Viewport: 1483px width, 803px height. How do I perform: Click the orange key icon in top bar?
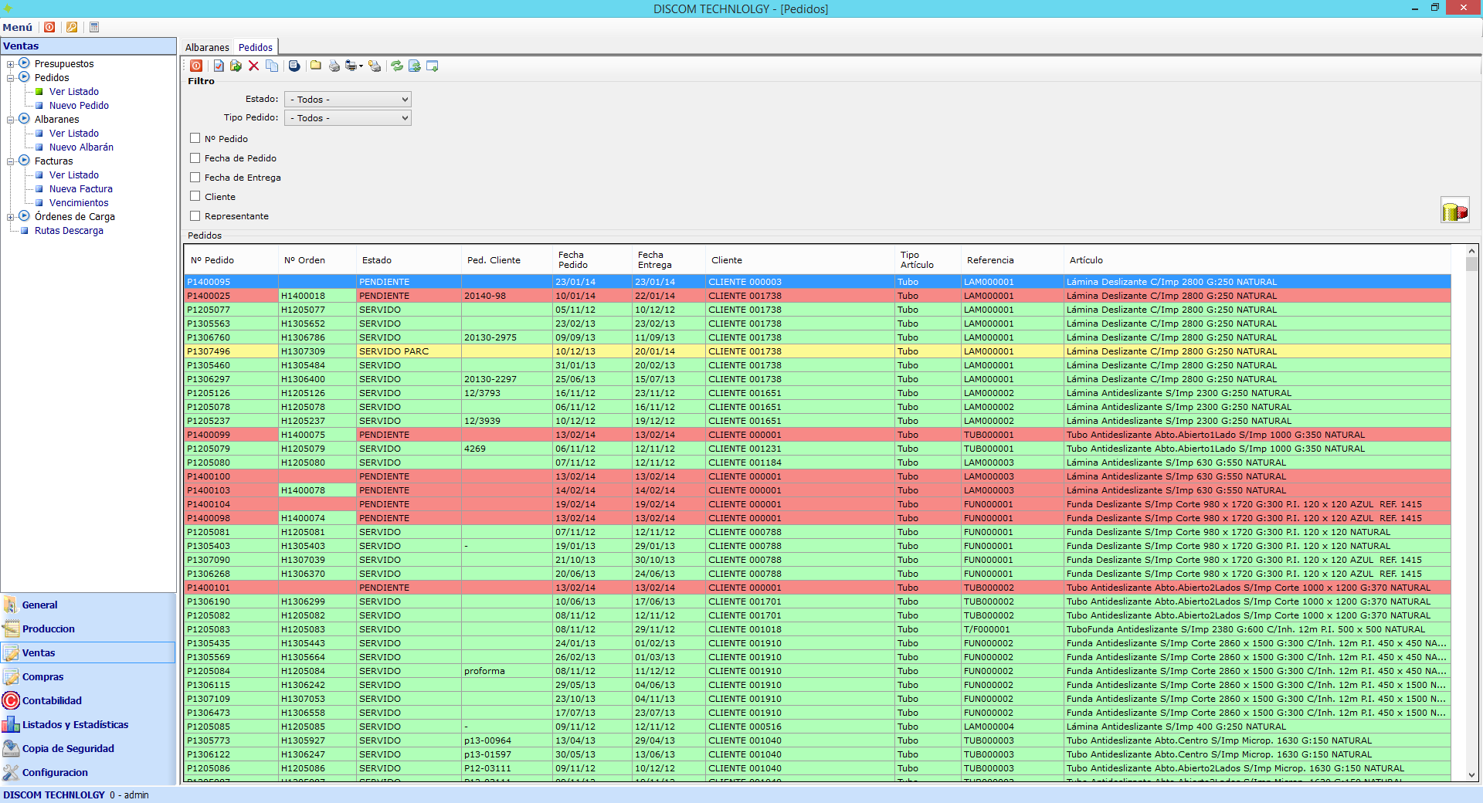click(x=72, y=27)
